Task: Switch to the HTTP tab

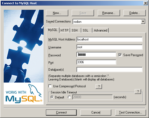Action: click(x=65, y=30)
